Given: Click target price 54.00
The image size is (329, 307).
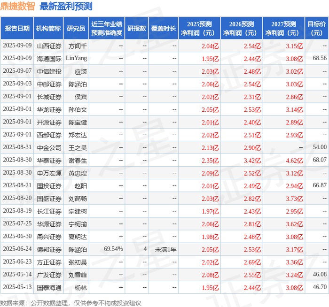Looking at the screenshot, I should pos(320,147).
